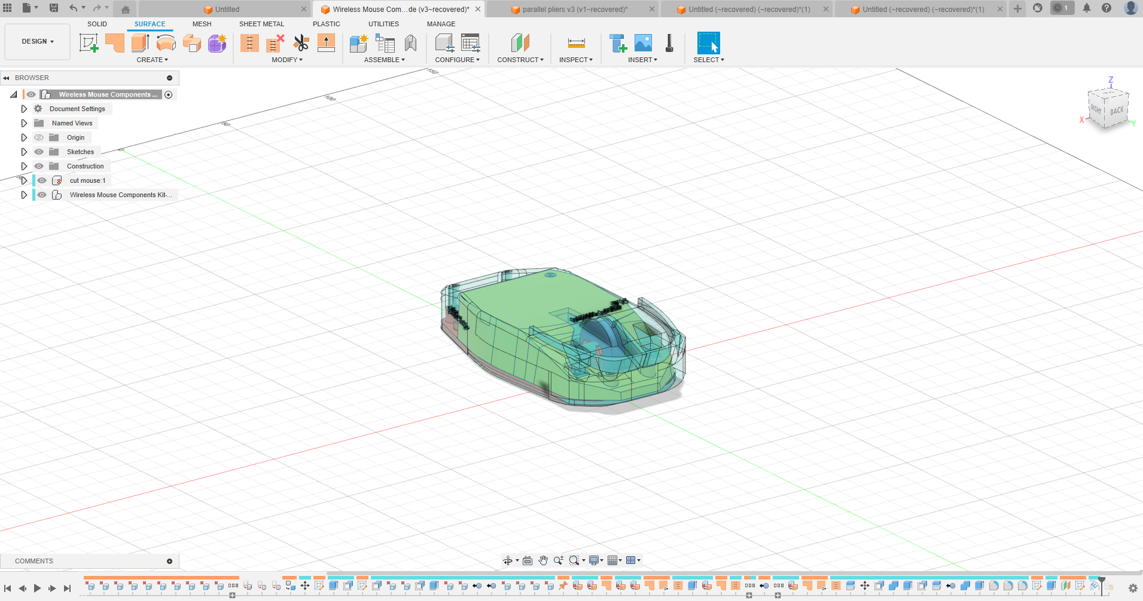Toggle visibility of cut mouse:1
Viewport: 1143px width, 601px height.
point(42,180)
